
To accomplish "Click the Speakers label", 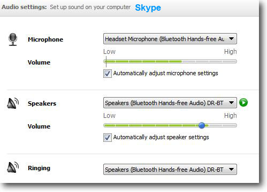I will [42, 103].
